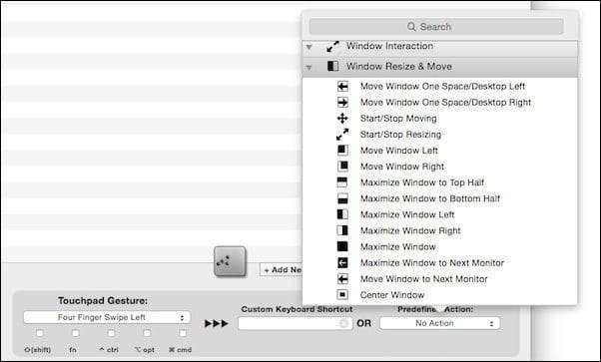Viewport: 601px width, 362px height.
Task: Click the Move Window One Space/Desktop Right arrow icon
Action: (x=342, y=103)
